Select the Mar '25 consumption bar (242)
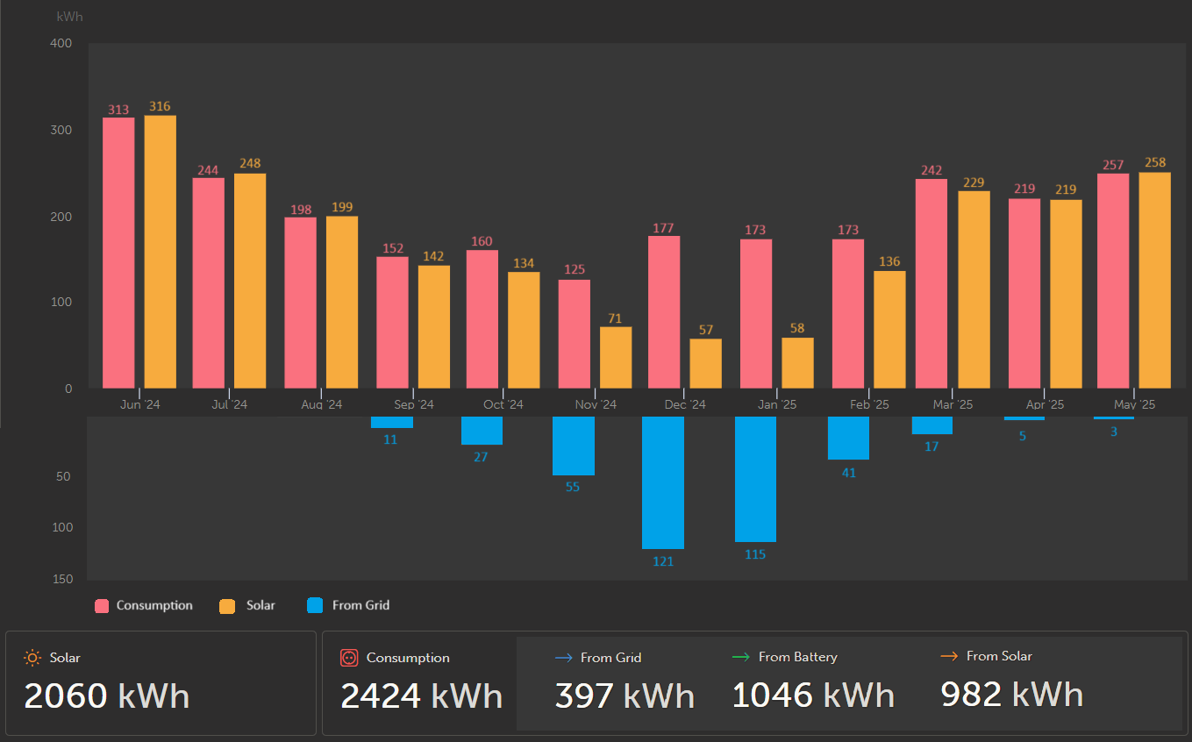This screenshot has width=1192, height=742. [x=931, y=283]
